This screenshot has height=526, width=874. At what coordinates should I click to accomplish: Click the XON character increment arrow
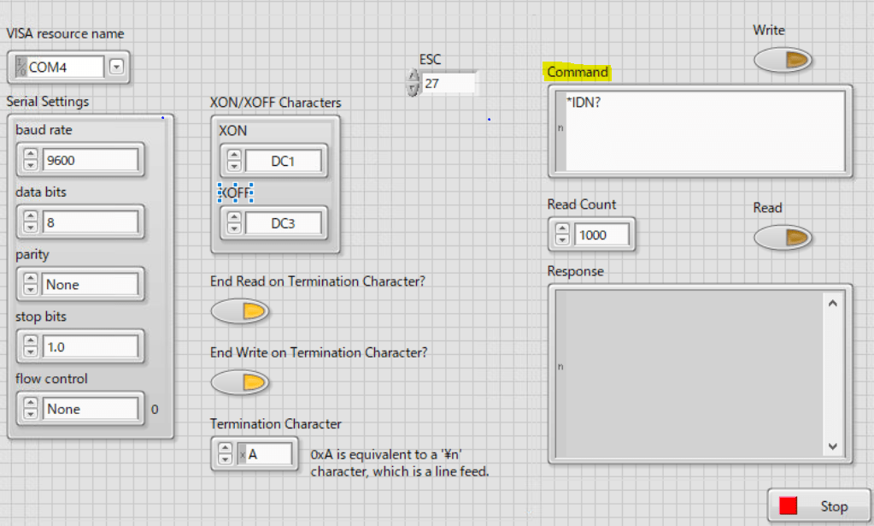click(232, 156)
